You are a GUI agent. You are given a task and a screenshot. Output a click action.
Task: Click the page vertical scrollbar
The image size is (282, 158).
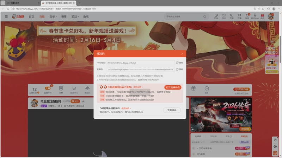[x=280, y=49]
